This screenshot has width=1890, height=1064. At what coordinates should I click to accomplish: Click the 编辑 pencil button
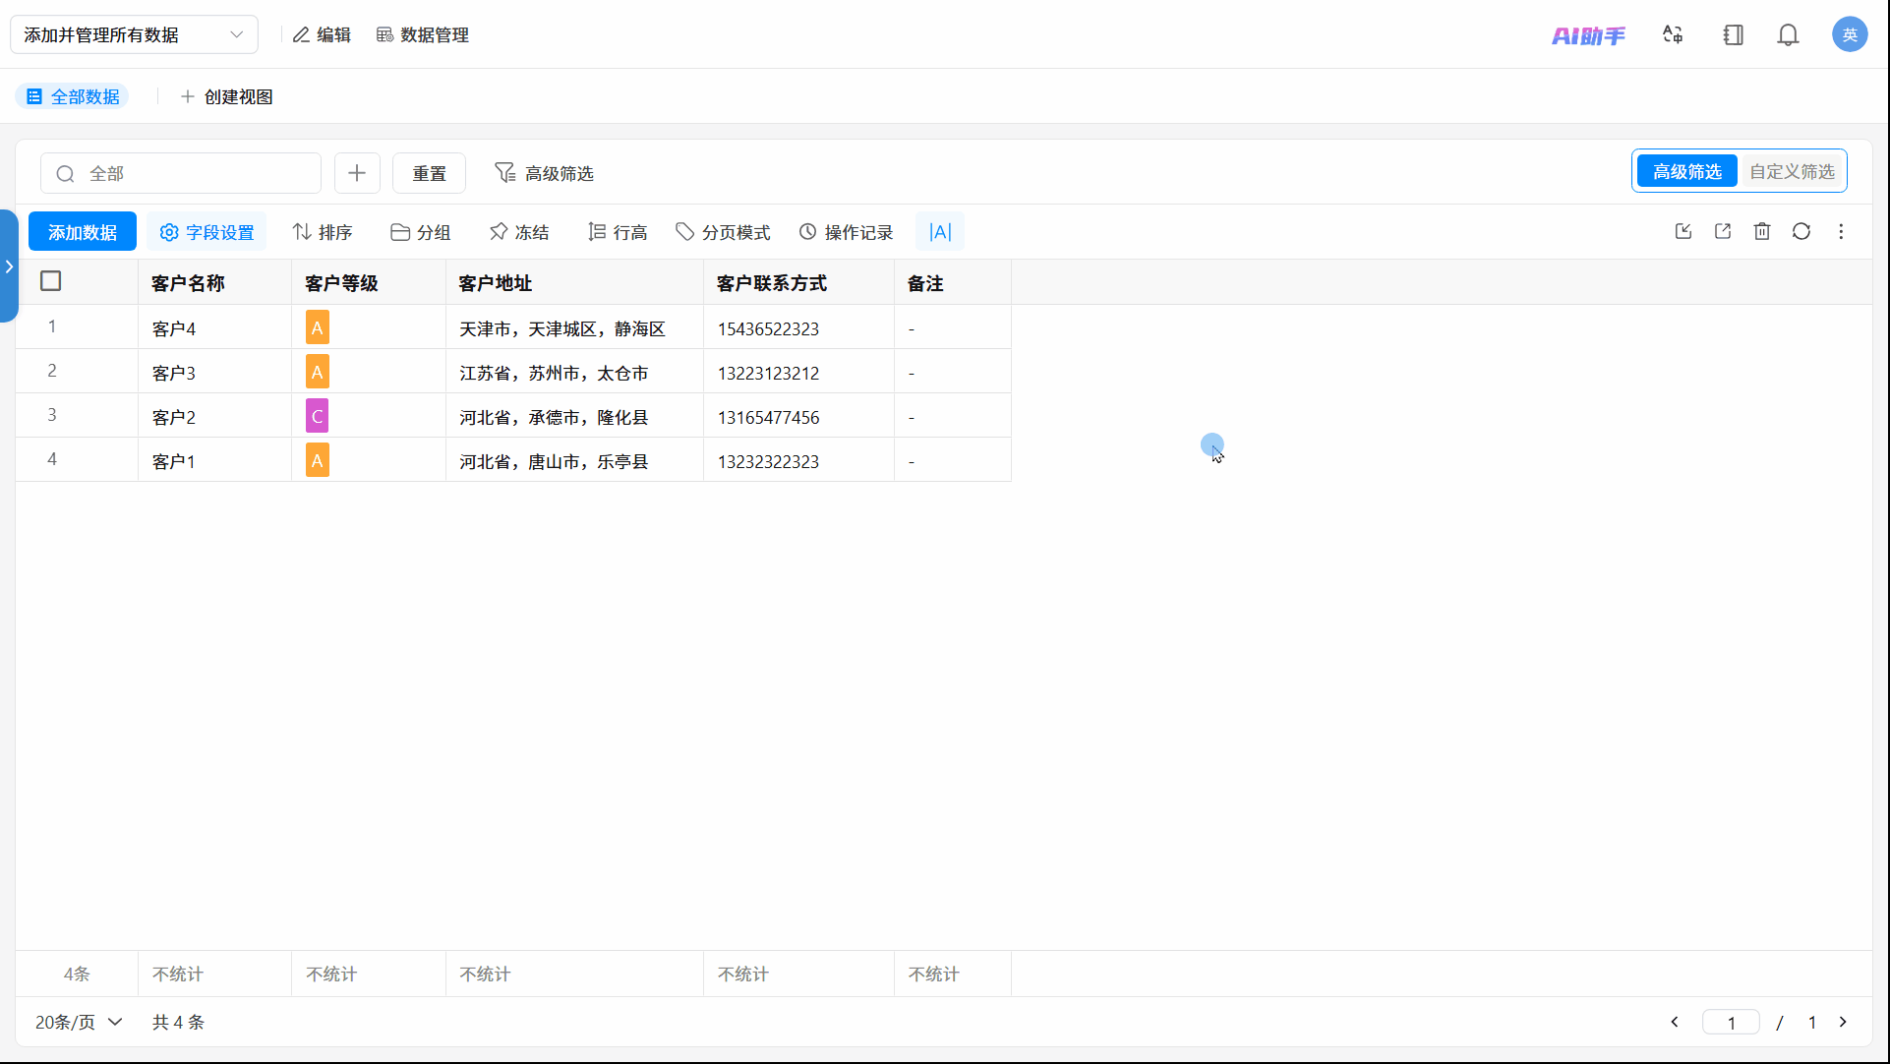[x=322, y=34]
